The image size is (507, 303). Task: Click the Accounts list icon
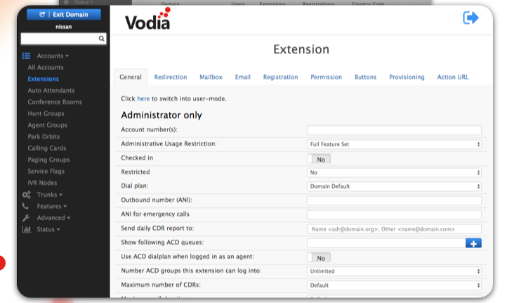tap(26, 56)
